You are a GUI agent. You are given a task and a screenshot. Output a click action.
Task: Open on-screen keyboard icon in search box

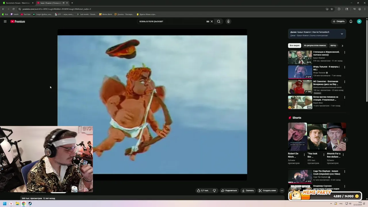point(208,21)
